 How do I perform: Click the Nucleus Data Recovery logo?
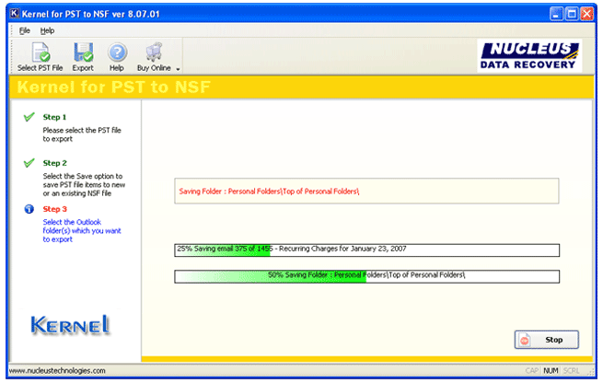coord(529,56)
